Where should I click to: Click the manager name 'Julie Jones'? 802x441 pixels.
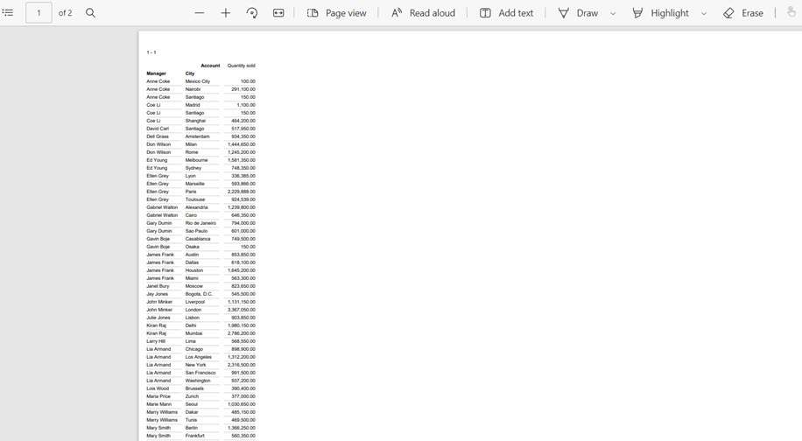(158, 318)
